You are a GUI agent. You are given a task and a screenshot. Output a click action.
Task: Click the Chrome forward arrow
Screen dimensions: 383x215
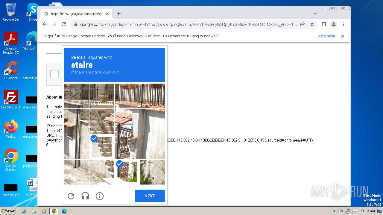click(54, 24)
